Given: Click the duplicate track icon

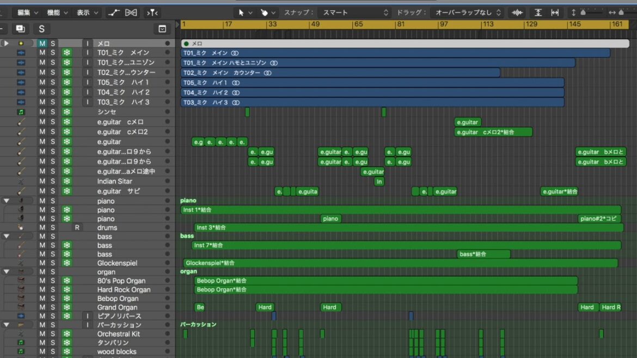Looking at the screenshot, I should tap(20, 29).
